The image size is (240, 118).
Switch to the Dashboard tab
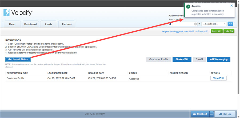click(x=30, y=24)
